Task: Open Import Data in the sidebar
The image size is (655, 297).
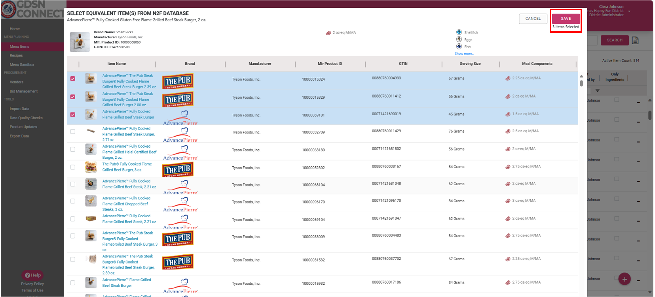Action: pyautogui.click(x=19, y=109)
